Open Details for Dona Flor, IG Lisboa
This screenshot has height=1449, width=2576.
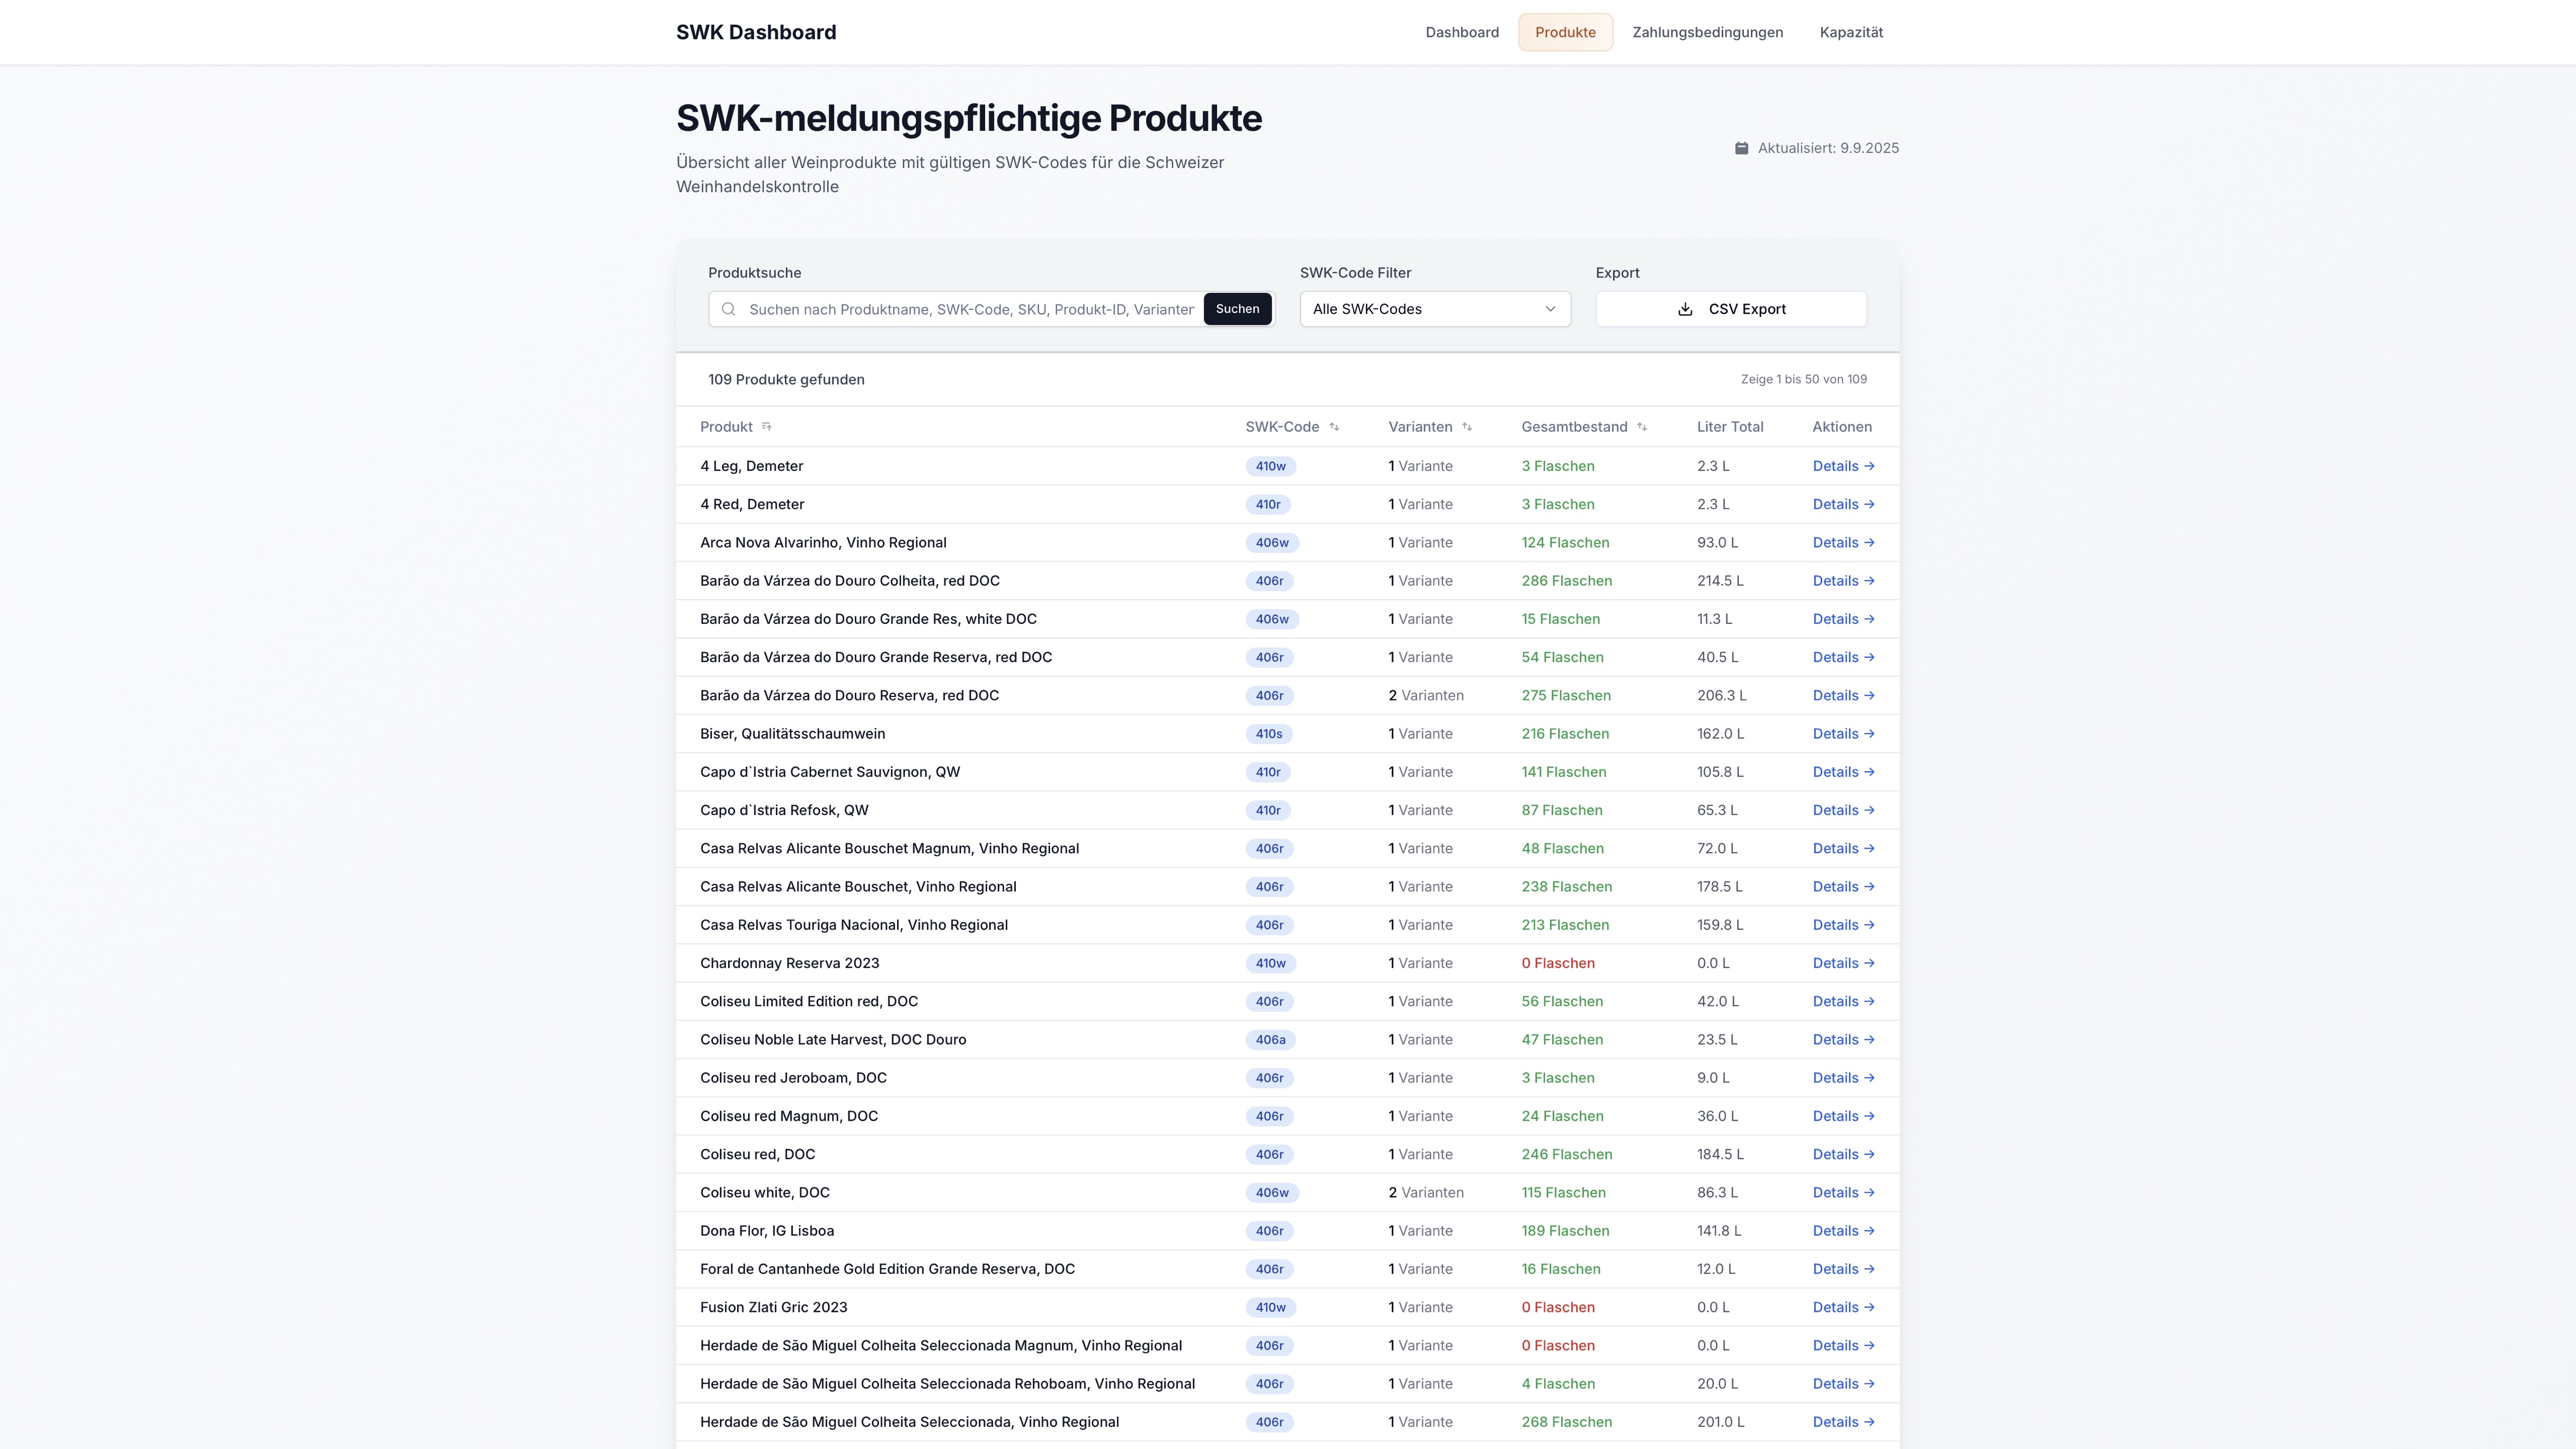click(x=1843, y=1231)
